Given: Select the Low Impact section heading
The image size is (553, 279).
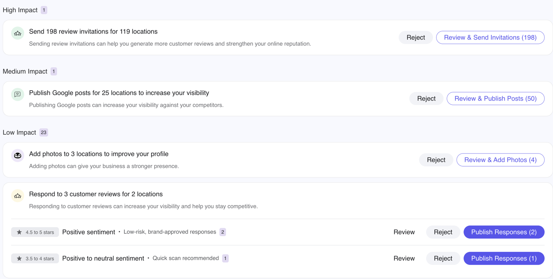Looking at the screenshot, I should [x=19, y=132].
